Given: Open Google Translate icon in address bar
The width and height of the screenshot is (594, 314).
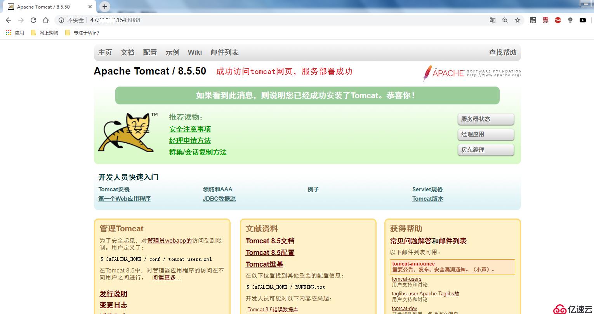Looking at the screenshot, I should (x=492, y=20).
